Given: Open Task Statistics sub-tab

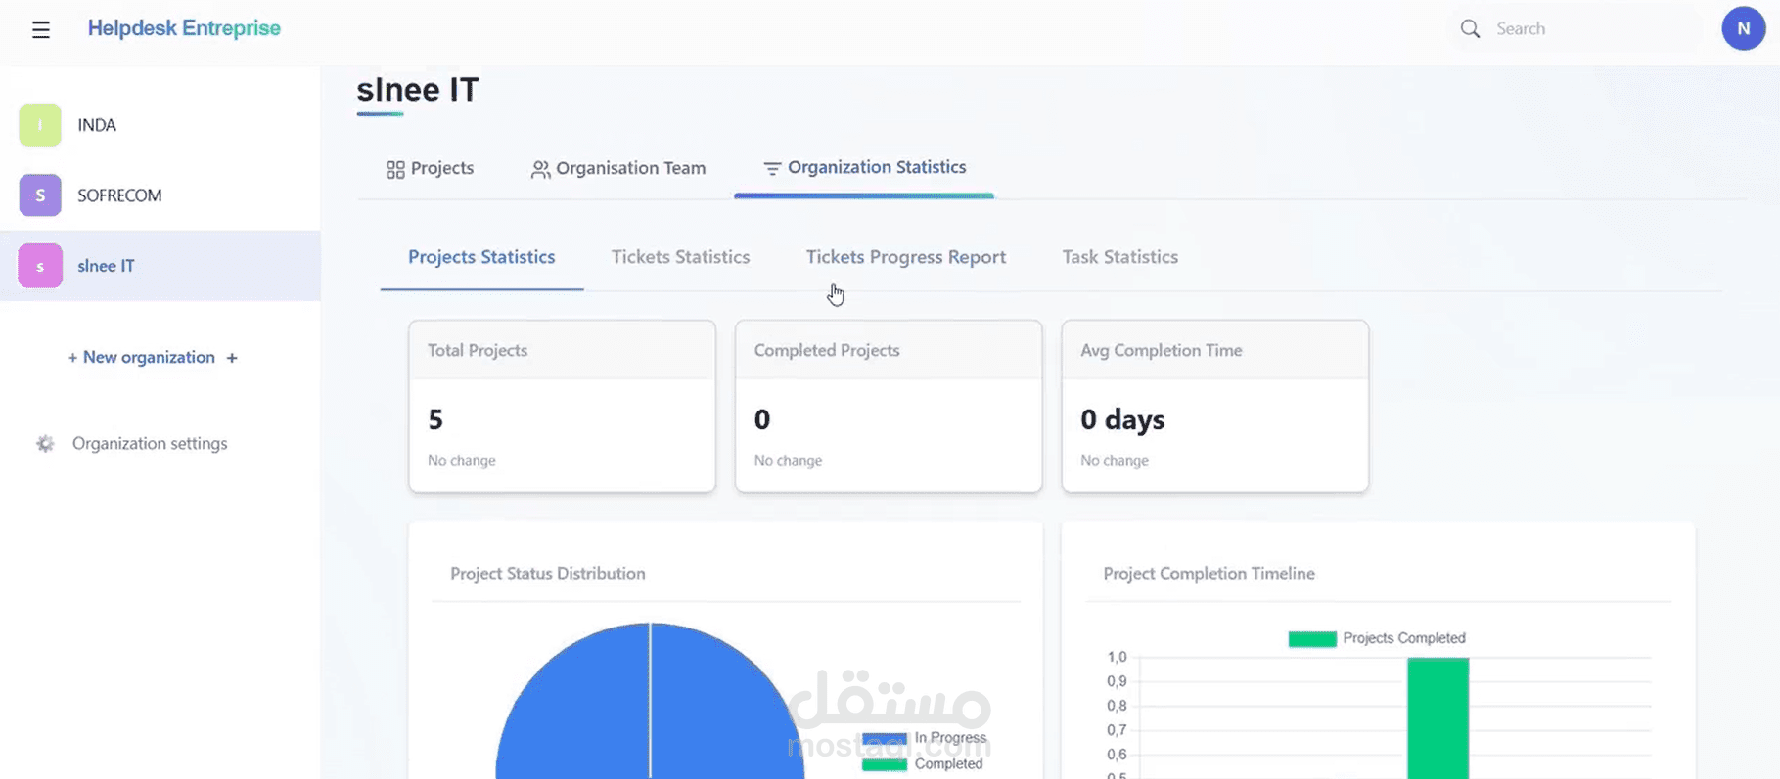Looking at the screenshot, I should (x=1120, y=257).
